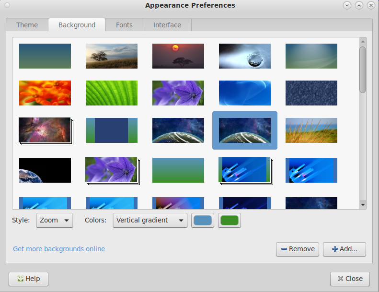
Task: Select the orange flowers wallpaper
Action: [x=45, y=93]
